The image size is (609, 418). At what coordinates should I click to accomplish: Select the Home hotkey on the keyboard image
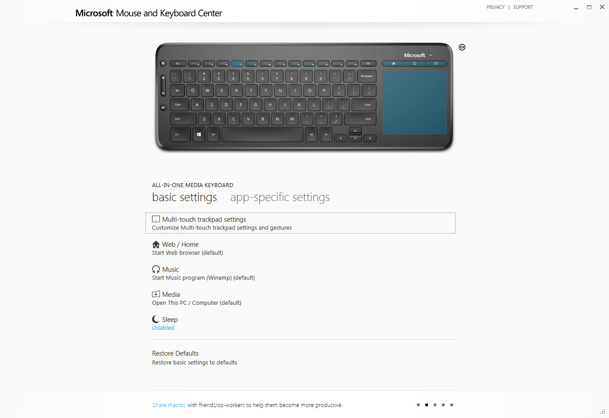[393, 64]
